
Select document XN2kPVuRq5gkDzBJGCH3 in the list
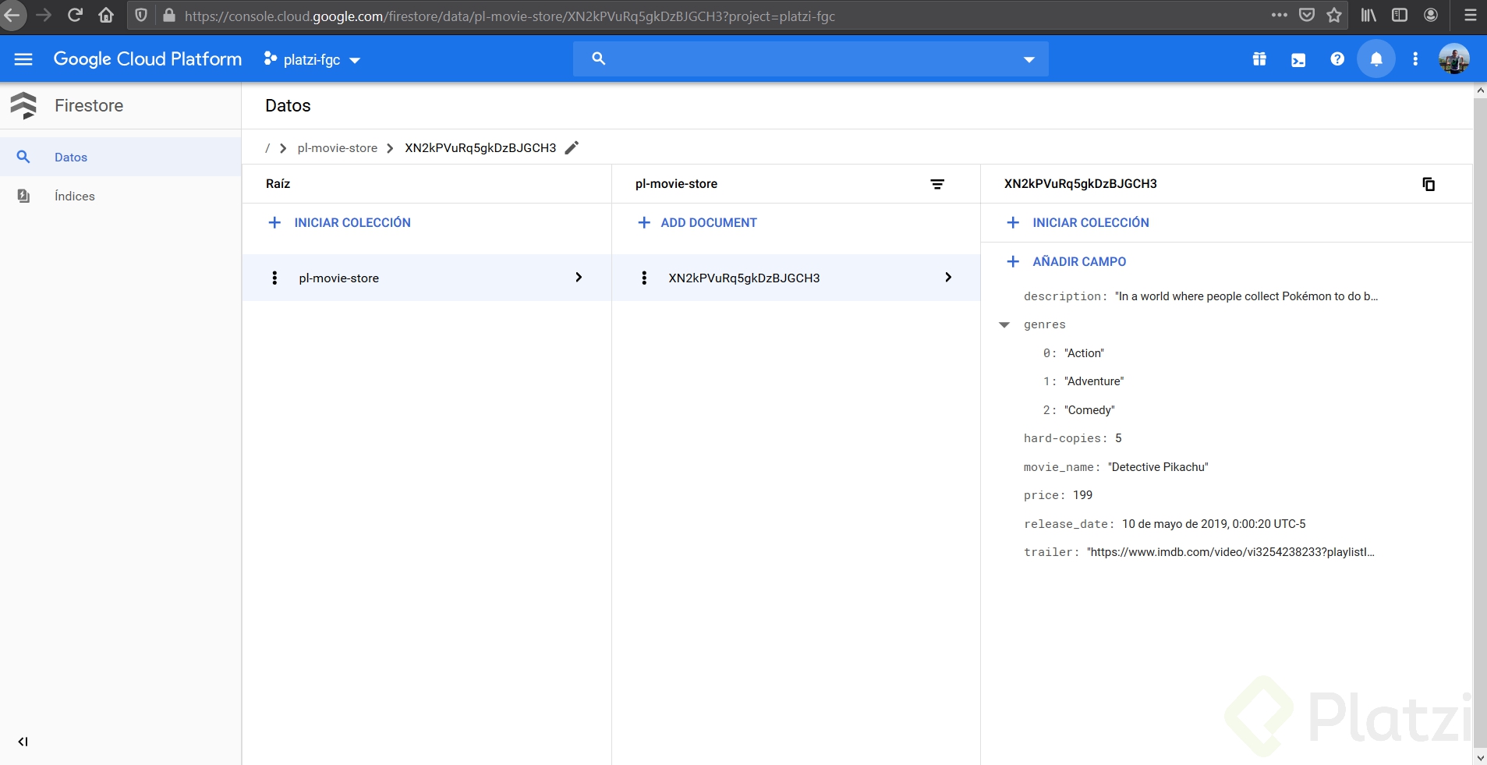pyautogui.click(x=744, y=278)
